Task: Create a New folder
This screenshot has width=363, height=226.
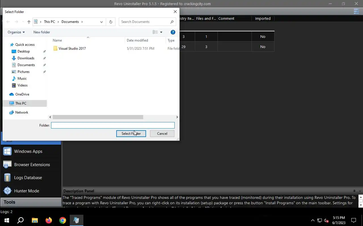Action: pyautogui.click(x=42, y=32)
